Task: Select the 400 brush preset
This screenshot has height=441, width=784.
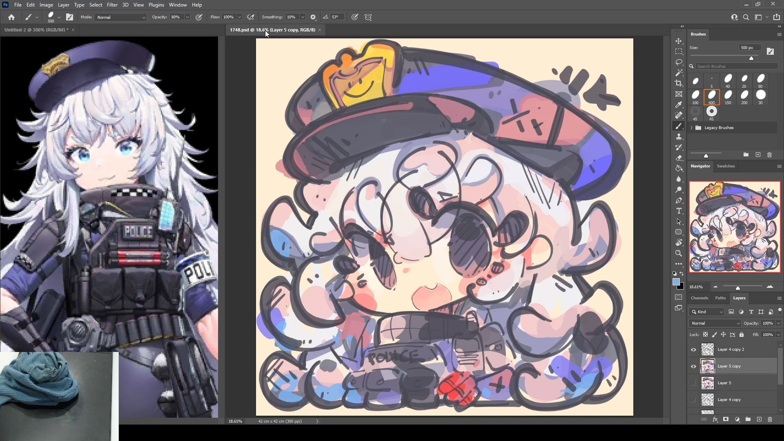Action: tap(711, 97)
